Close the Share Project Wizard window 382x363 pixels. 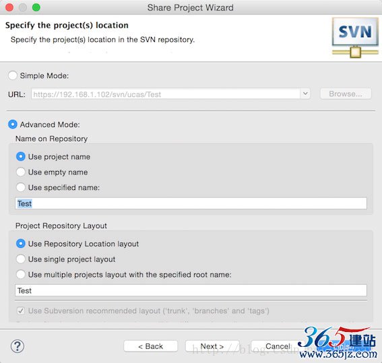(9, 7)
